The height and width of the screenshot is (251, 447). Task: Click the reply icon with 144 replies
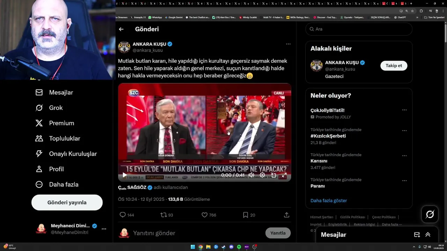(x=123, y=215)
